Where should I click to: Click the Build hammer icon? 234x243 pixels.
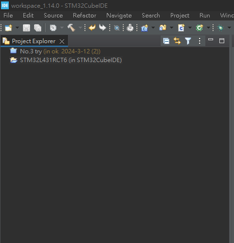[x=71, y=27]
